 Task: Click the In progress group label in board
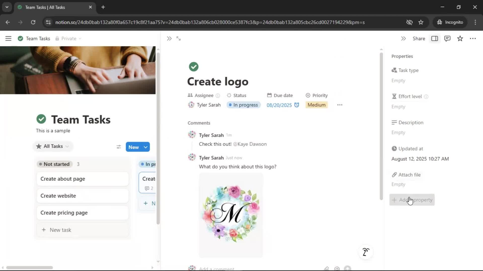148,164
